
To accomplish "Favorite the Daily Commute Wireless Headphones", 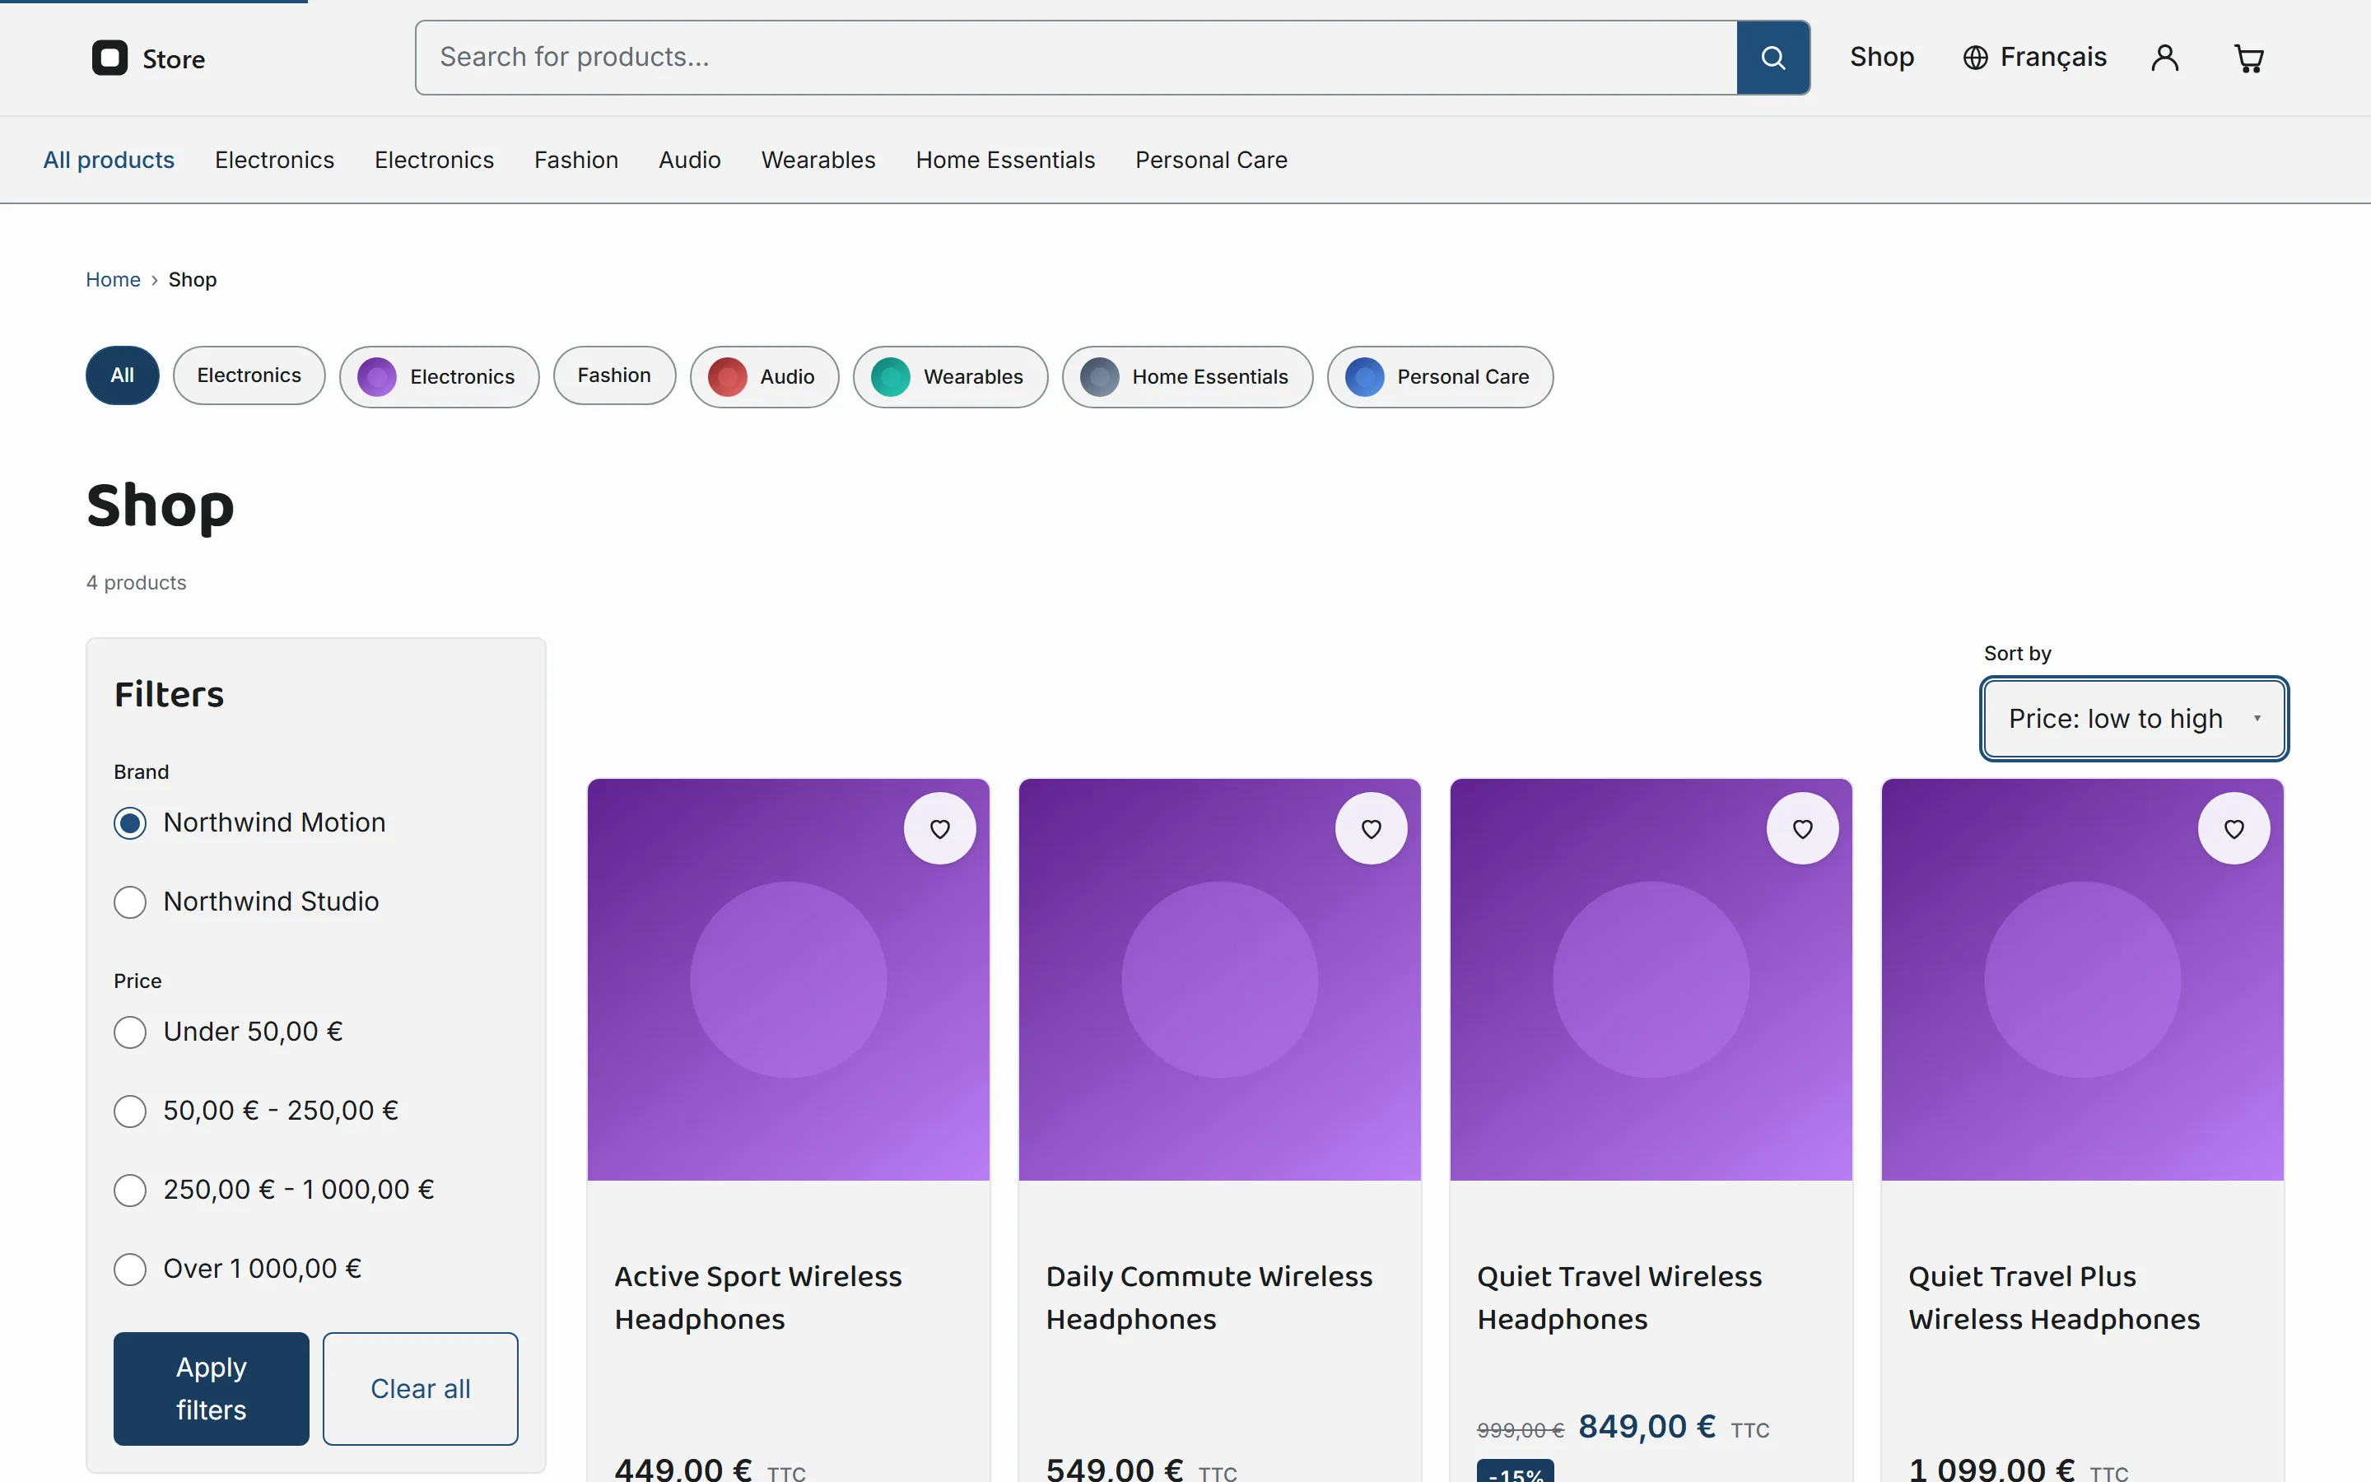I will pos(1371,828).
